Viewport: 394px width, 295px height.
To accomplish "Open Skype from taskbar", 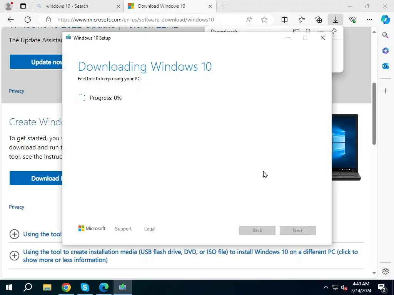I will (x=85, y=287).
